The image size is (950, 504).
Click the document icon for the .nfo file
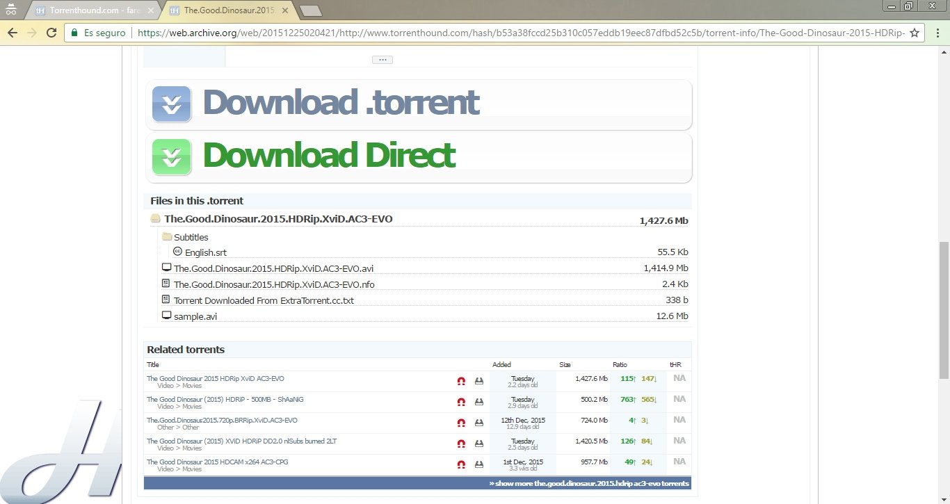[x=166, y=284]
